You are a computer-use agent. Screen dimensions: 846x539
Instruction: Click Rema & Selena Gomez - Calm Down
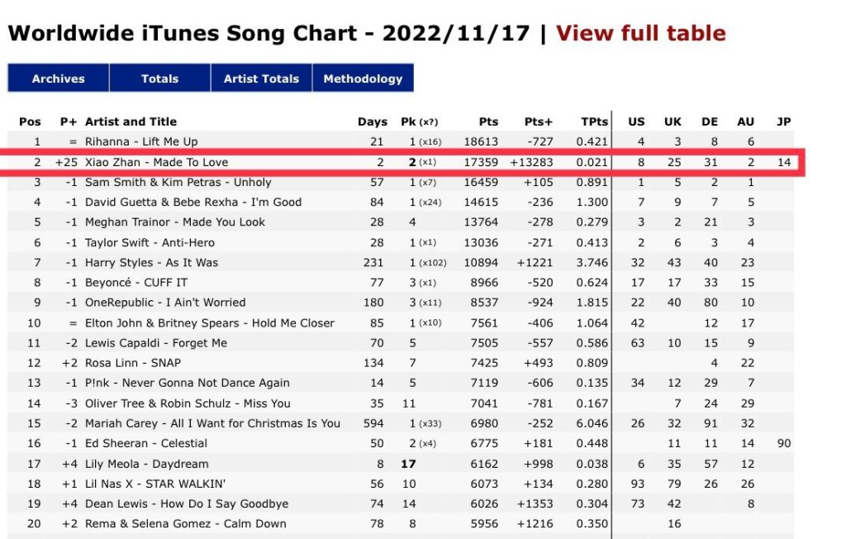[186, 523]
